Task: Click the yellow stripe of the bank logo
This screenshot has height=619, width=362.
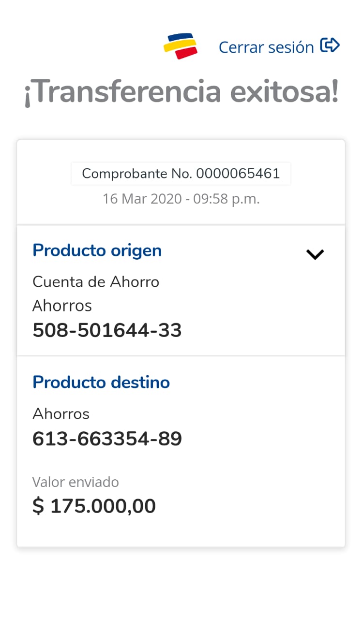Action: click(x=180, y=45)
